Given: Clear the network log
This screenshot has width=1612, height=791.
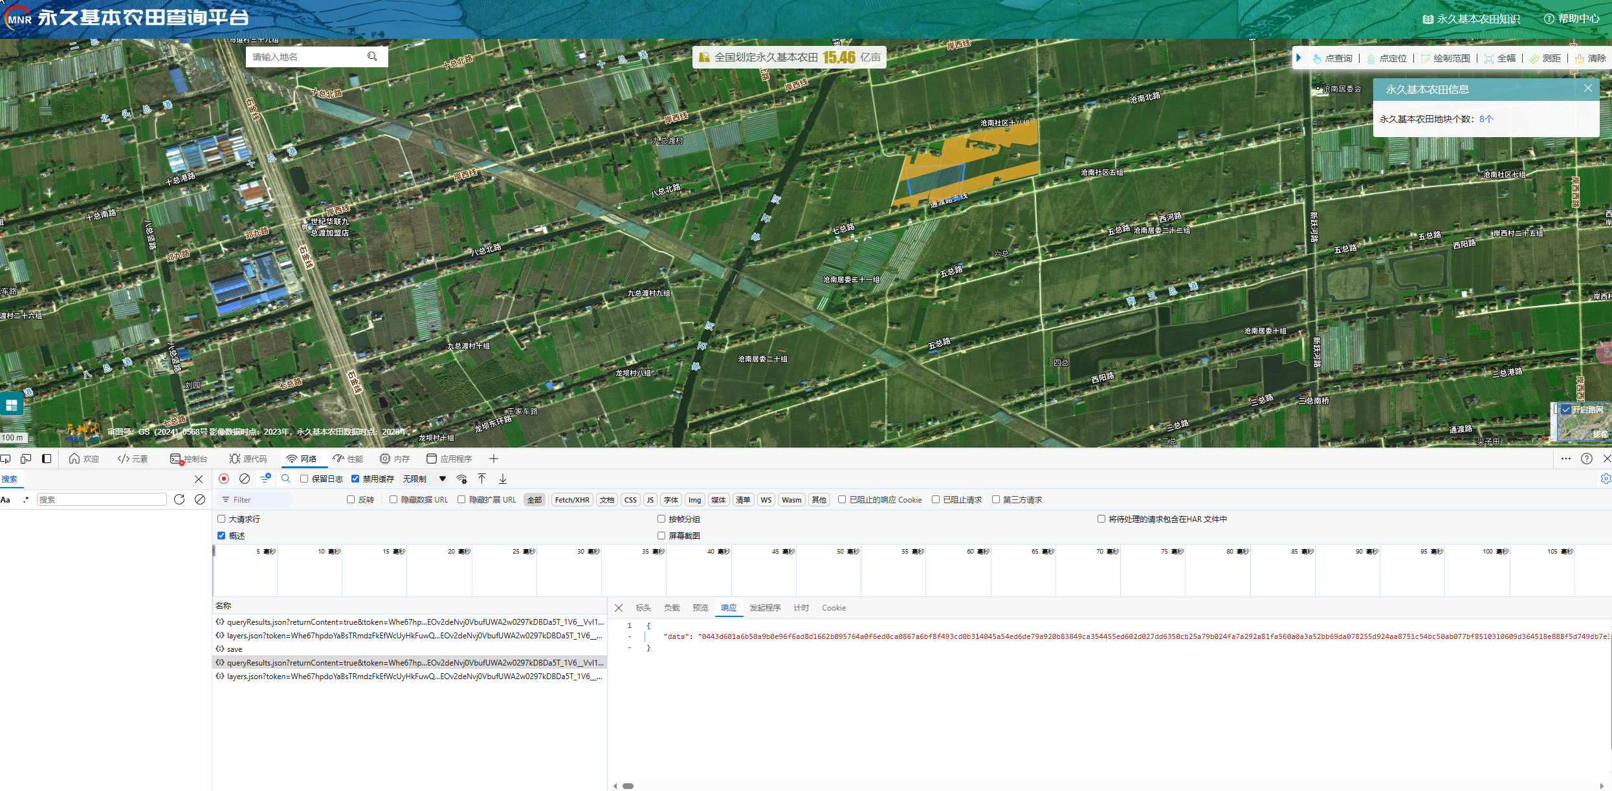Looking at the screenshot, I should coord(245,479).
